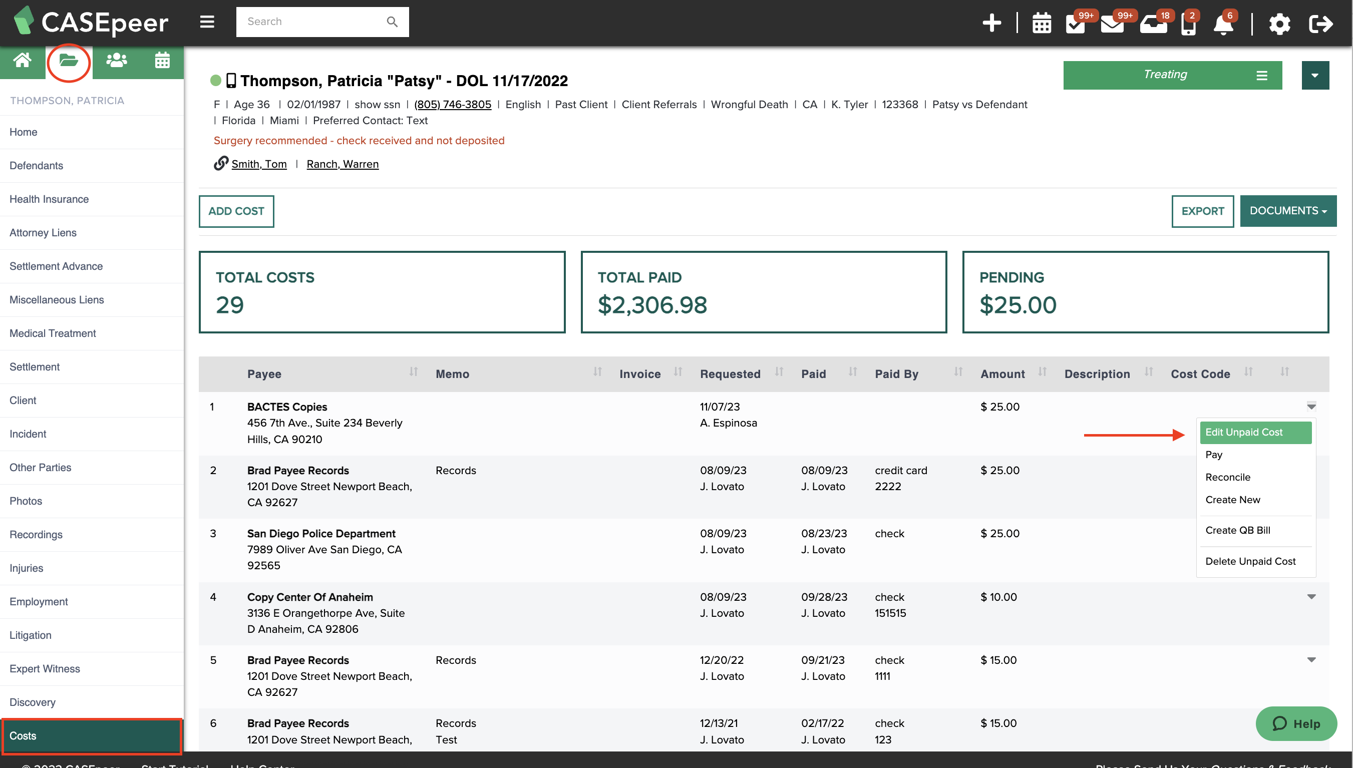Click the CASEpeer logo
The image size is (1353, 768).
[91, 22]
